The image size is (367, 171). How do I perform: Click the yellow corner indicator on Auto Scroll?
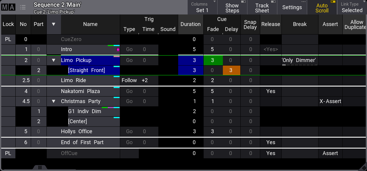[333, 2]
